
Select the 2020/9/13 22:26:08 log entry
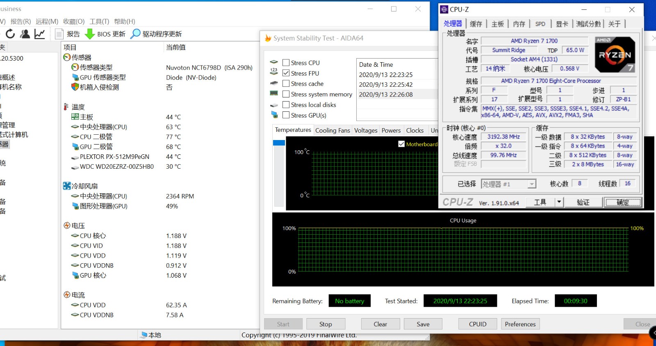[x=398, y=94]
